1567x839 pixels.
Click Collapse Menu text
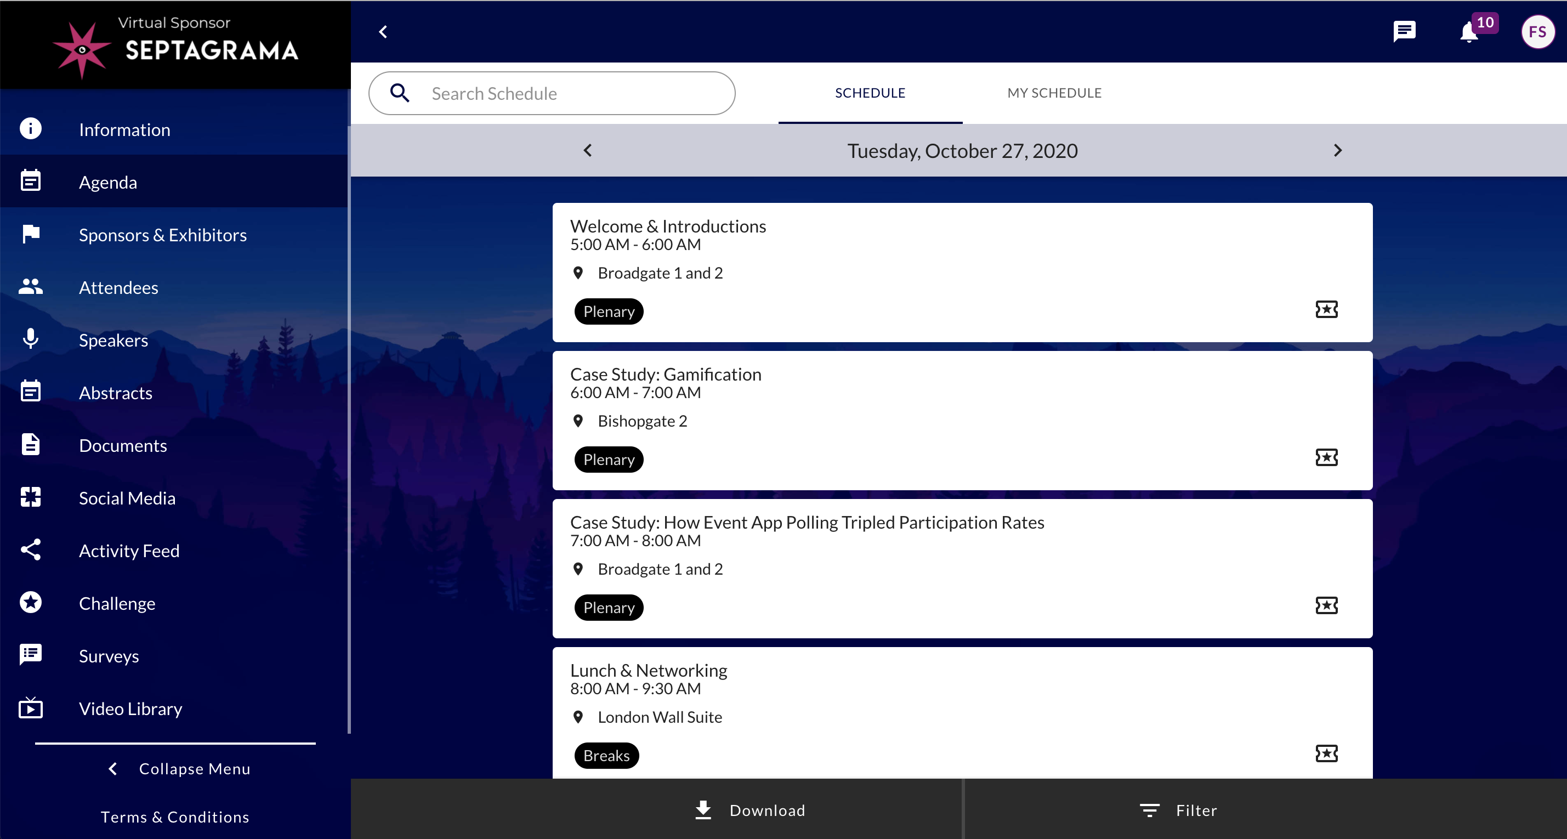[x=195, y=768]
